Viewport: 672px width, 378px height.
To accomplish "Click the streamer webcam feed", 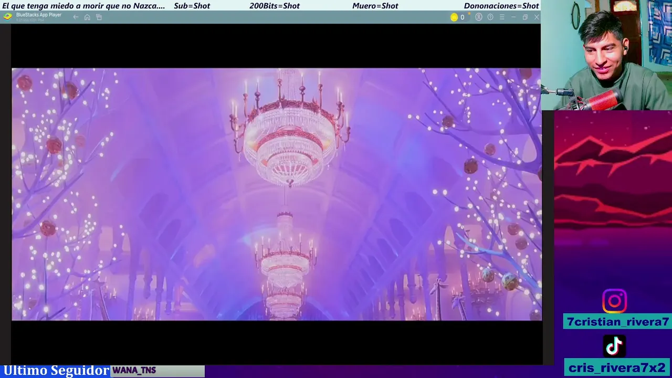I will click(606, 55).
